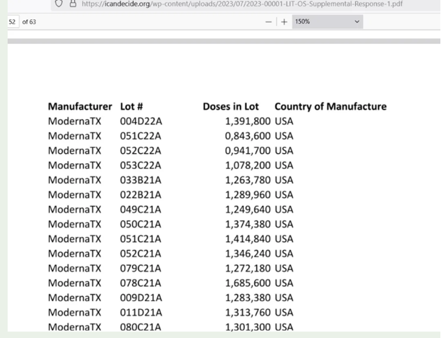Screen dimensions: 444x338
Task: Click the dose count 1,685,600
Action: [x=248, y=283]
